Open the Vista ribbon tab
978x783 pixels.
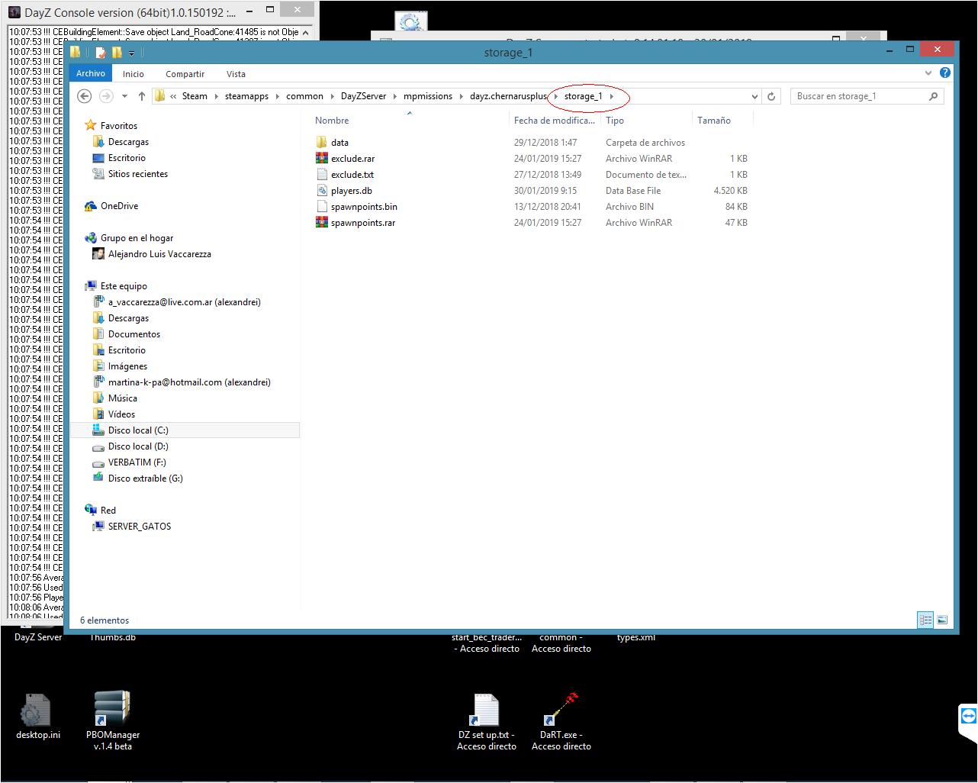(x=236, y=73)
